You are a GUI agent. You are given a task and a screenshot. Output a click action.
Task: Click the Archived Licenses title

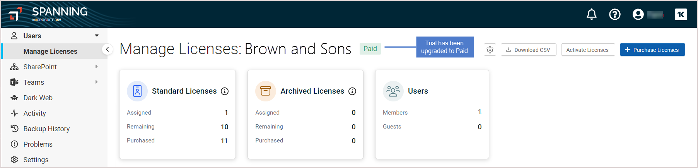(312, 91)
